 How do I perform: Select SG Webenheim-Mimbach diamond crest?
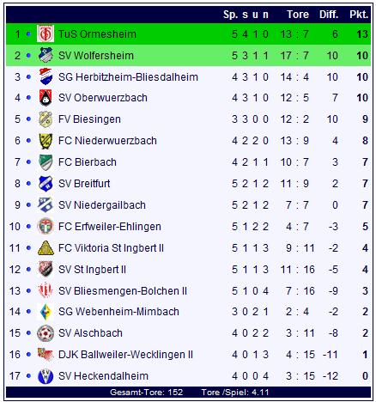click(x=45, y=312)
